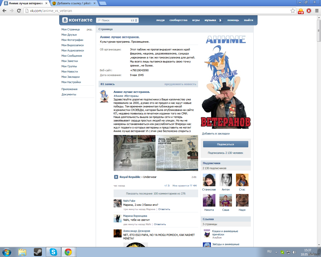Open Приложения link
The width and height of the screenshot is (321, 257).
tap(69, 89)
